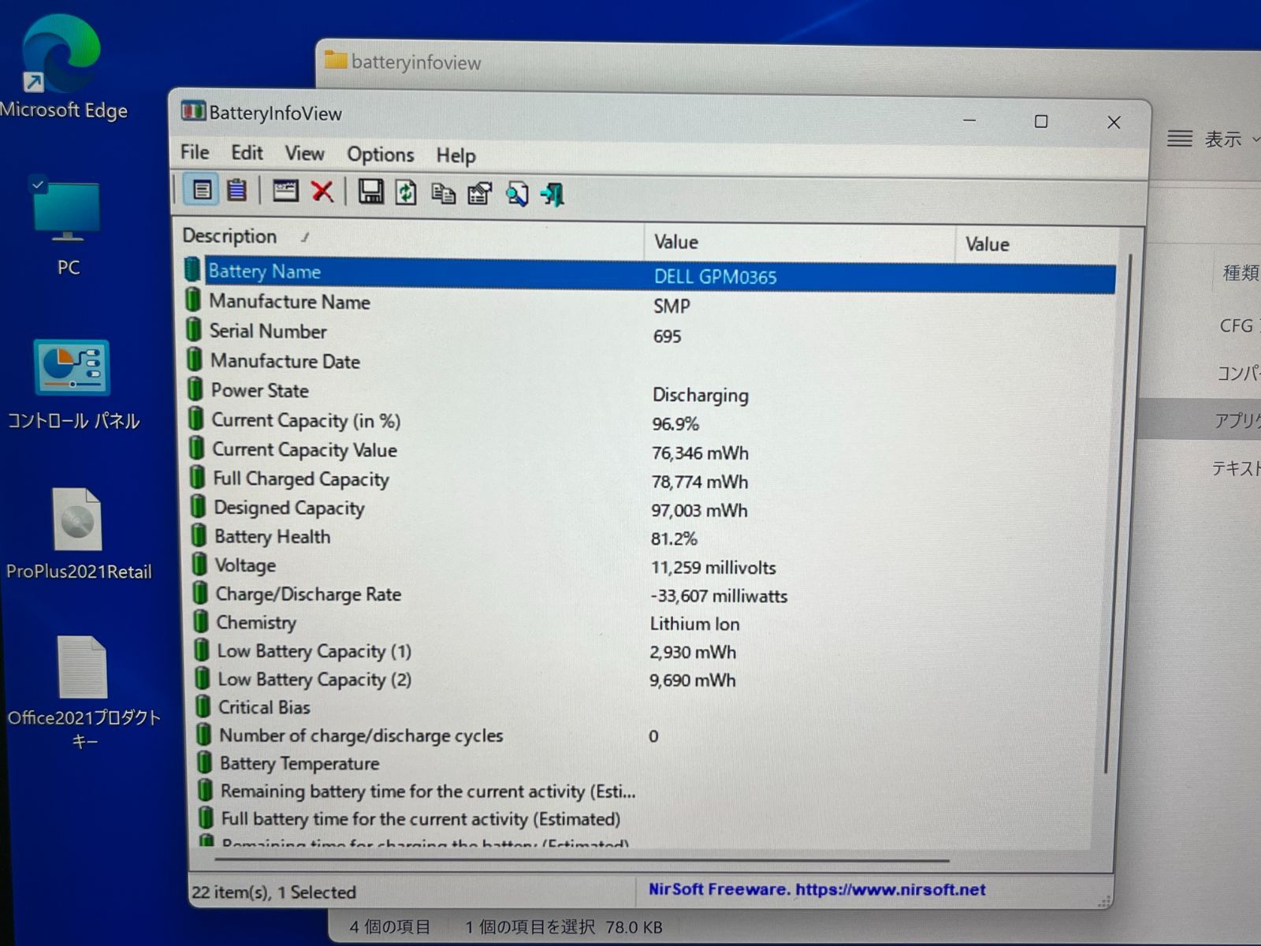This screenshot has width=1261, height=946.
Task: Select the Low Battery Capacity (2) row
Action: (650, 680)
